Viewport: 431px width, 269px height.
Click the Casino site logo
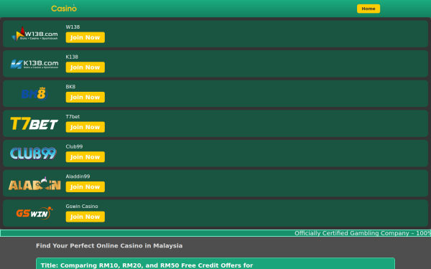point(64,9)
